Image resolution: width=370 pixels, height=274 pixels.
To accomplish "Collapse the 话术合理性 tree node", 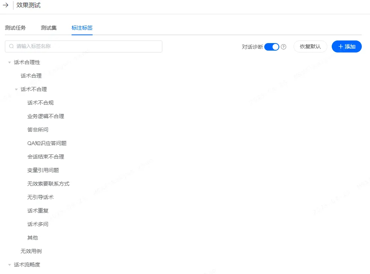I will tap(9, 62).
